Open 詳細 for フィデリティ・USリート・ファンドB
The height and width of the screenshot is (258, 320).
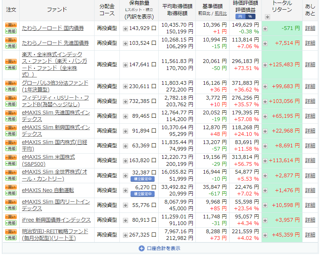tap(310, 101)
